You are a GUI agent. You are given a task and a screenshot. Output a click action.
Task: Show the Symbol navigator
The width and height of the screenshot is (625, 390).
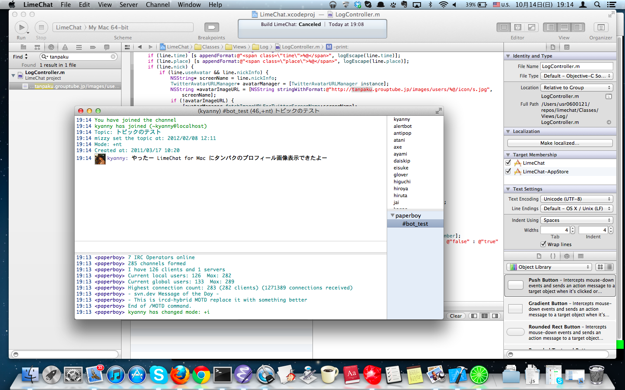[37, 47]
